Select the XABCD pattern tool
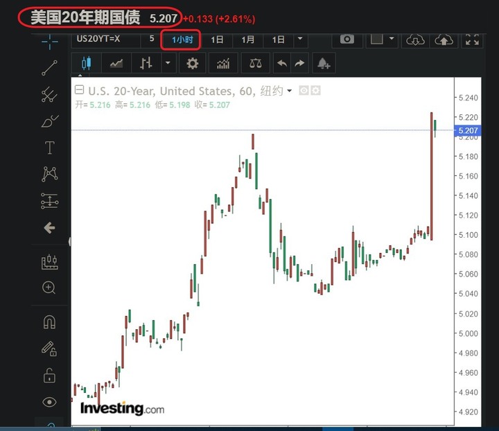The height and width of the screenshot is (431, 499). pyautogui.click(x=50, y=174)
